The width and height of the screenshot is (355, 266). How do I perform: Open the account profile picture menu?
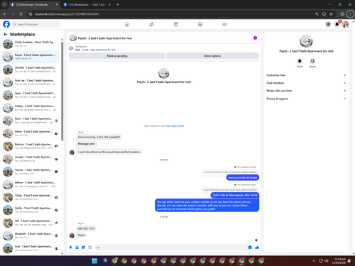pos(346,24)
